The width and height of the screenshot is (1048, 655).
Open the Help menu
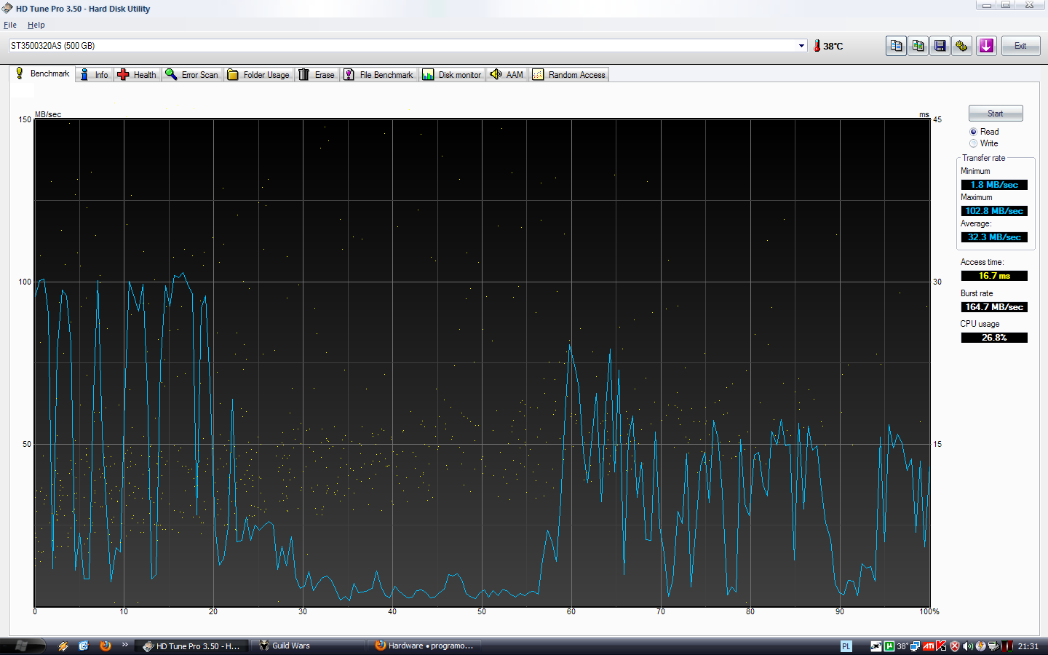click(x=36, y=25)
